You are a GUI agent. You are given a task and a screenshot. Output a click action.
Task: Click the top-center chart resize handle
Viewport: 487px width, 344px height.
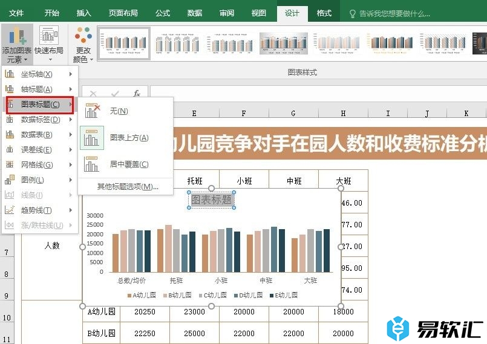(x=212, y=188)
